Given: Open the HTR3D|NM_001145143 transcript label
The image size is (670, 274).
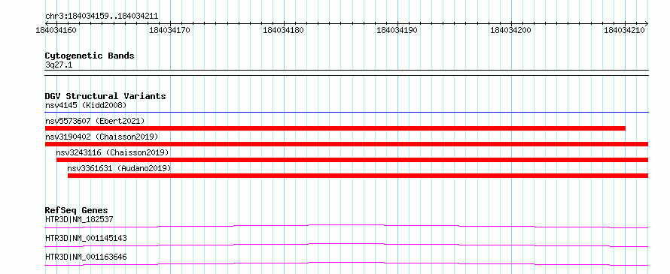Looking at the screenshot, I should 86,238.
